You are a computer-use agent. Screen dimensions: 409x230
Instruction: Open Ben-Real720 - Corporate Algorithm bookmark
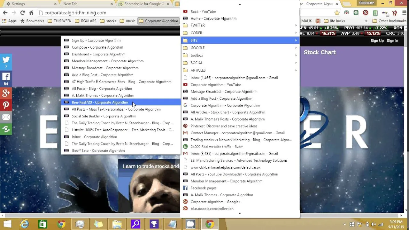coord(121,103)
